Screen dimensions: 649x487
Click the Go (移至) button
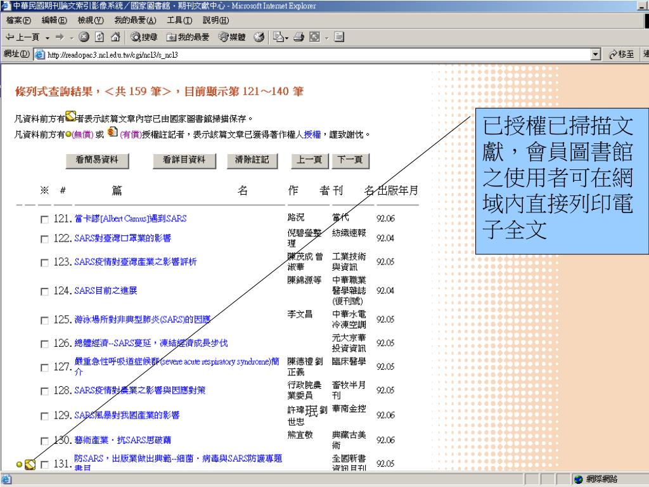point(622,55)
